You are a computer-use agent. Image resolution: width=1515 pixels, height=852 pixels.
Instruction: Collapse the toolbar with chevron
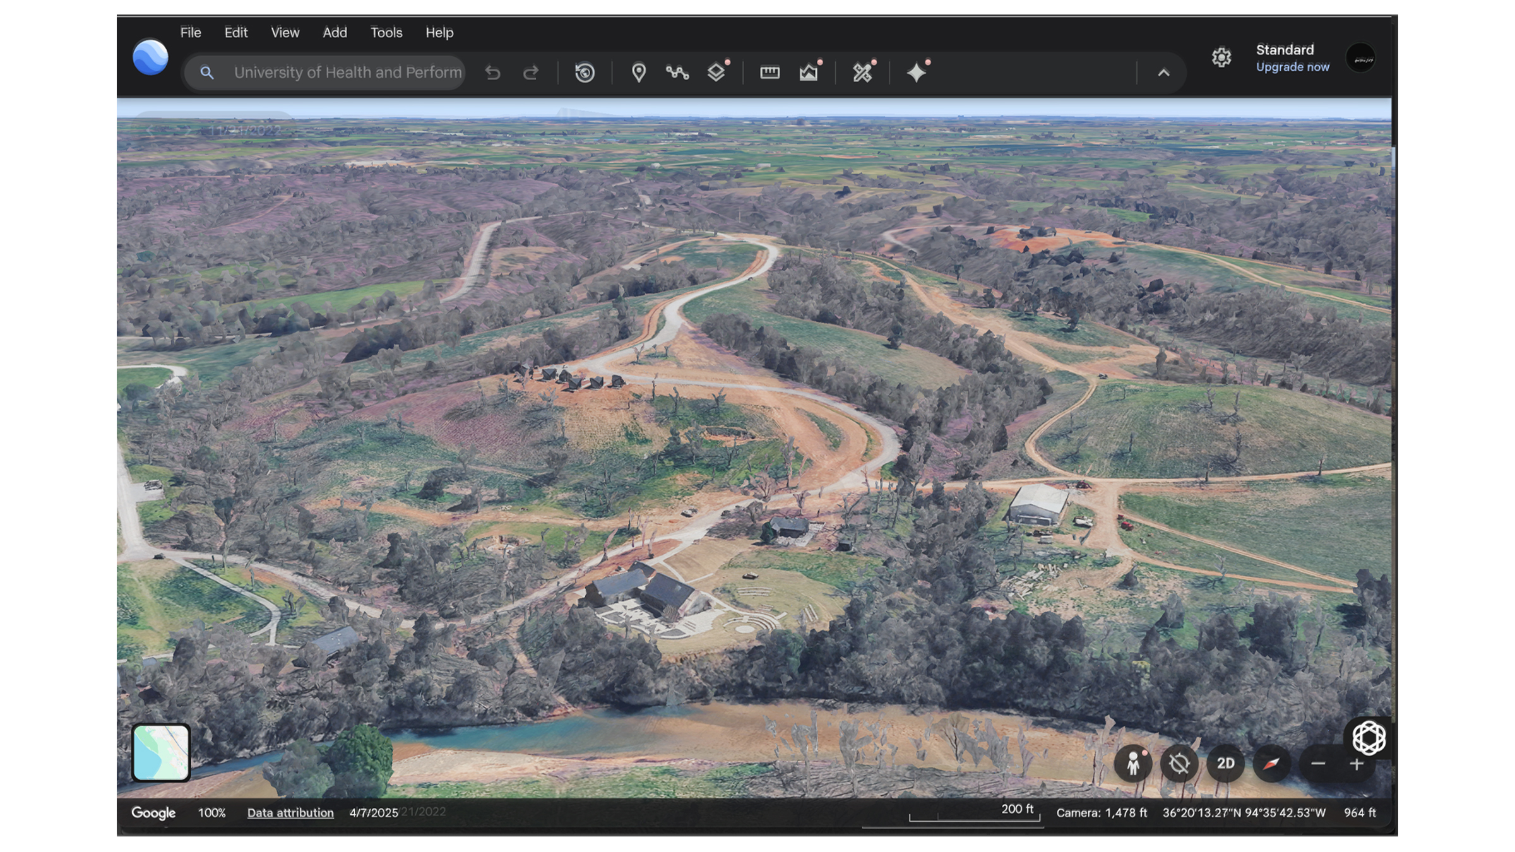1163,73
